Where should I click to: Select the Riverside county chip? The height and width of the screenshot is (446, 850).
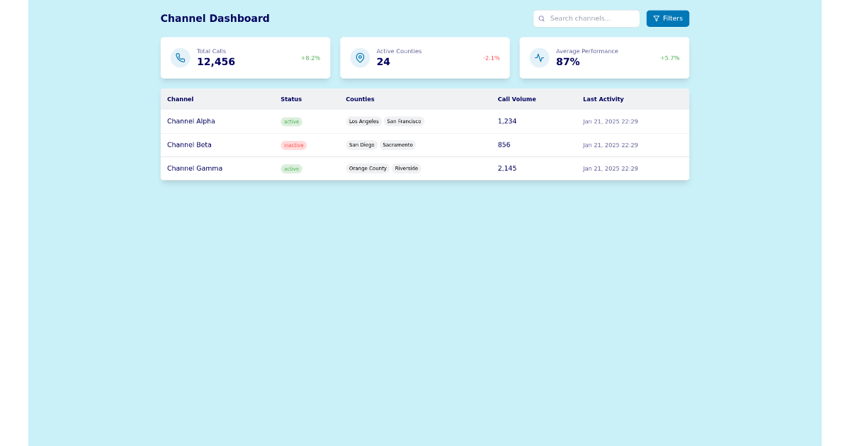(407, 168)
